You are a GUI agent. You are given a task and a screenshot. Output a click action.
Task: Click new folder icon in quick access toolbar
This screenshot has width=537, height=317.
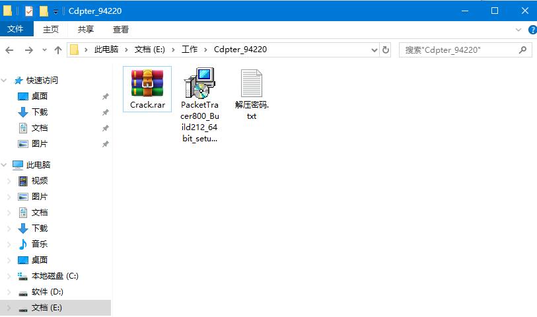(x=44, y=11)
